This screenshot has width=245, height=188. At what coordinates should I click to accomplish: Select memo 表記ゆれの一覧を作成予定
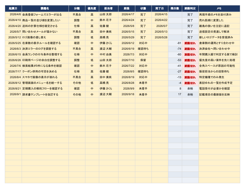(219, 83)
